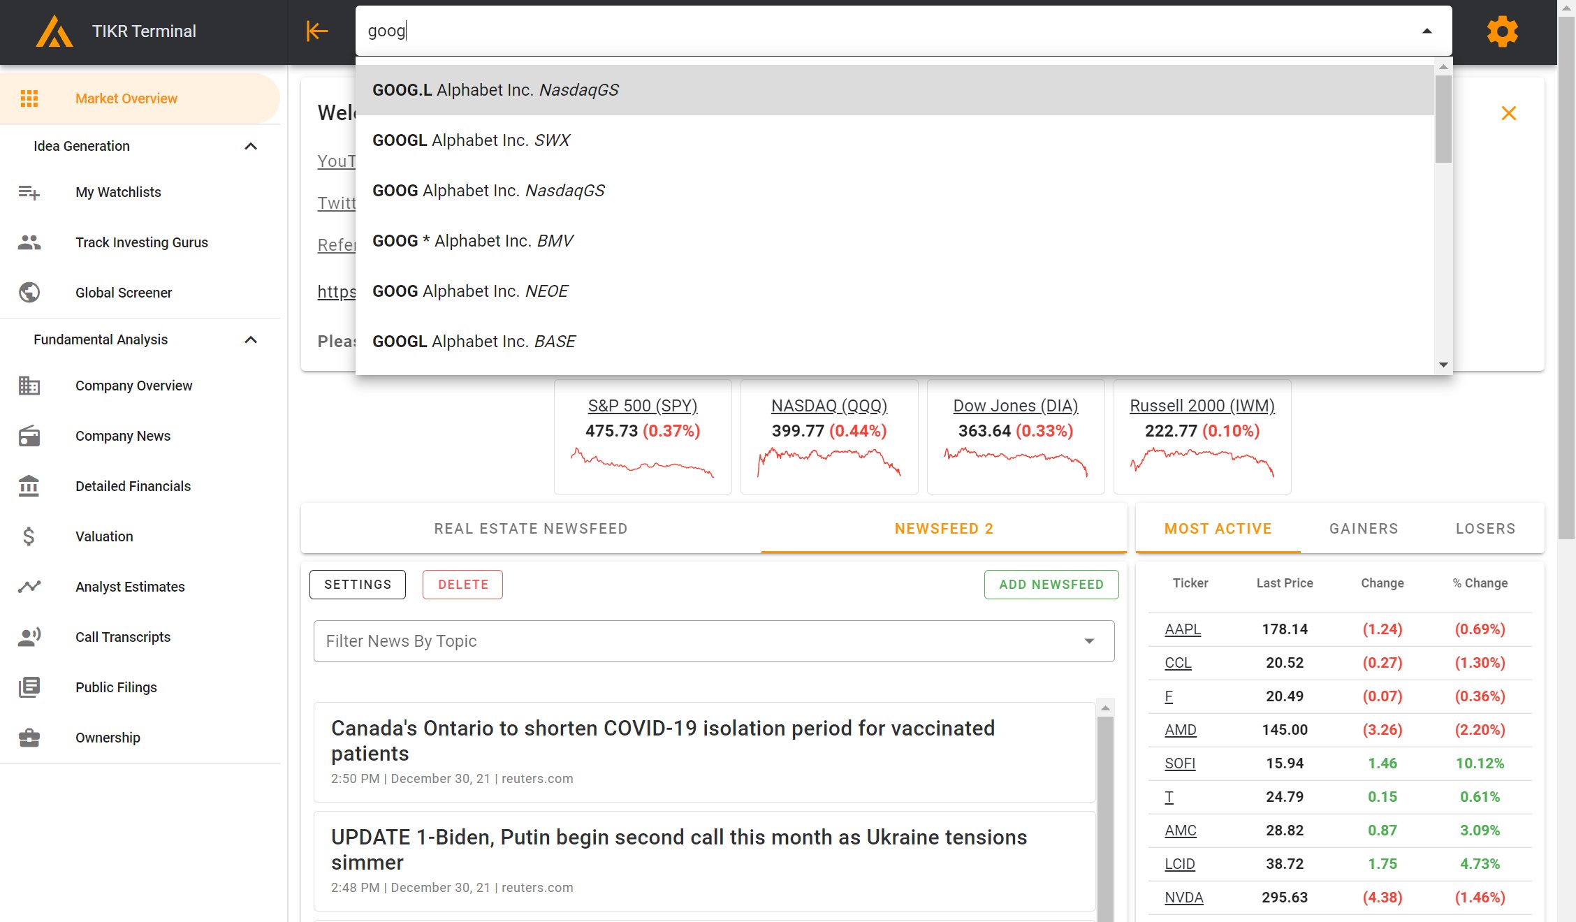This screenshot has height=922, width=1576.
Task: Open SOFI ticker link
Action: point(1180,763)
